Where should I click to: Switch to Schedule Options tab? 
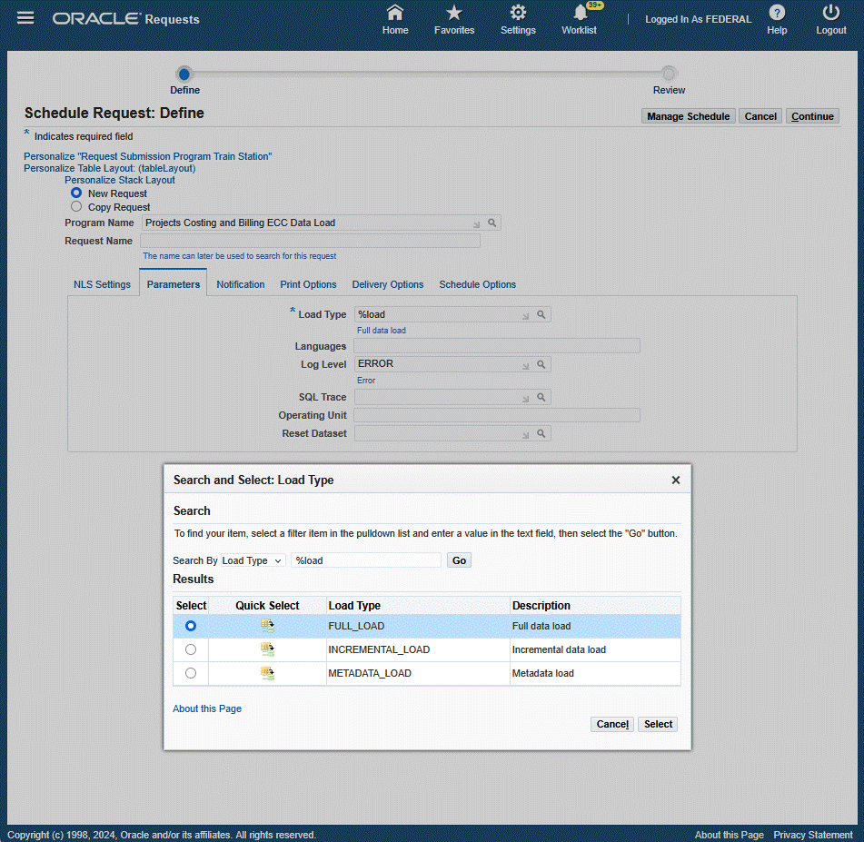pyautogui.click(x=477, y=284)
